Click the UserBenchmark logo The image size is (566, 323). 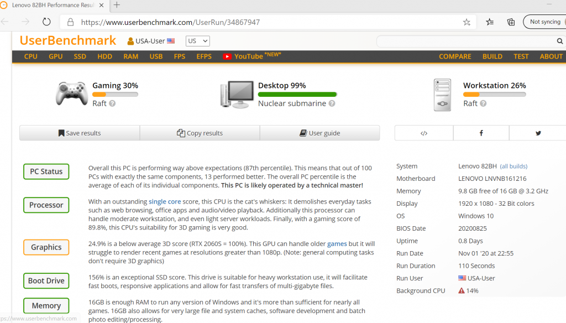click(68, 40)
